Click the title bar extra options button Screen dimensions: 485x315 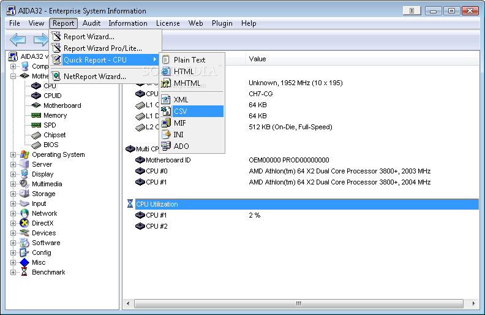[x=412, y=11]
